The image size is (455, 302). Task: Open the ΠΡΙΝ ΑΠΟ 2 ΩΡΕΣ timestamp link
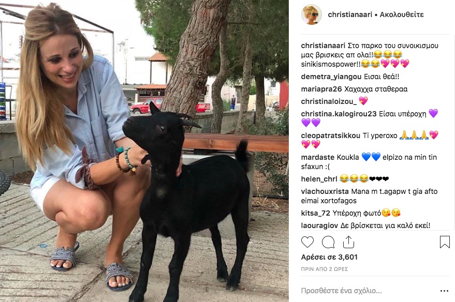point(325,269)
